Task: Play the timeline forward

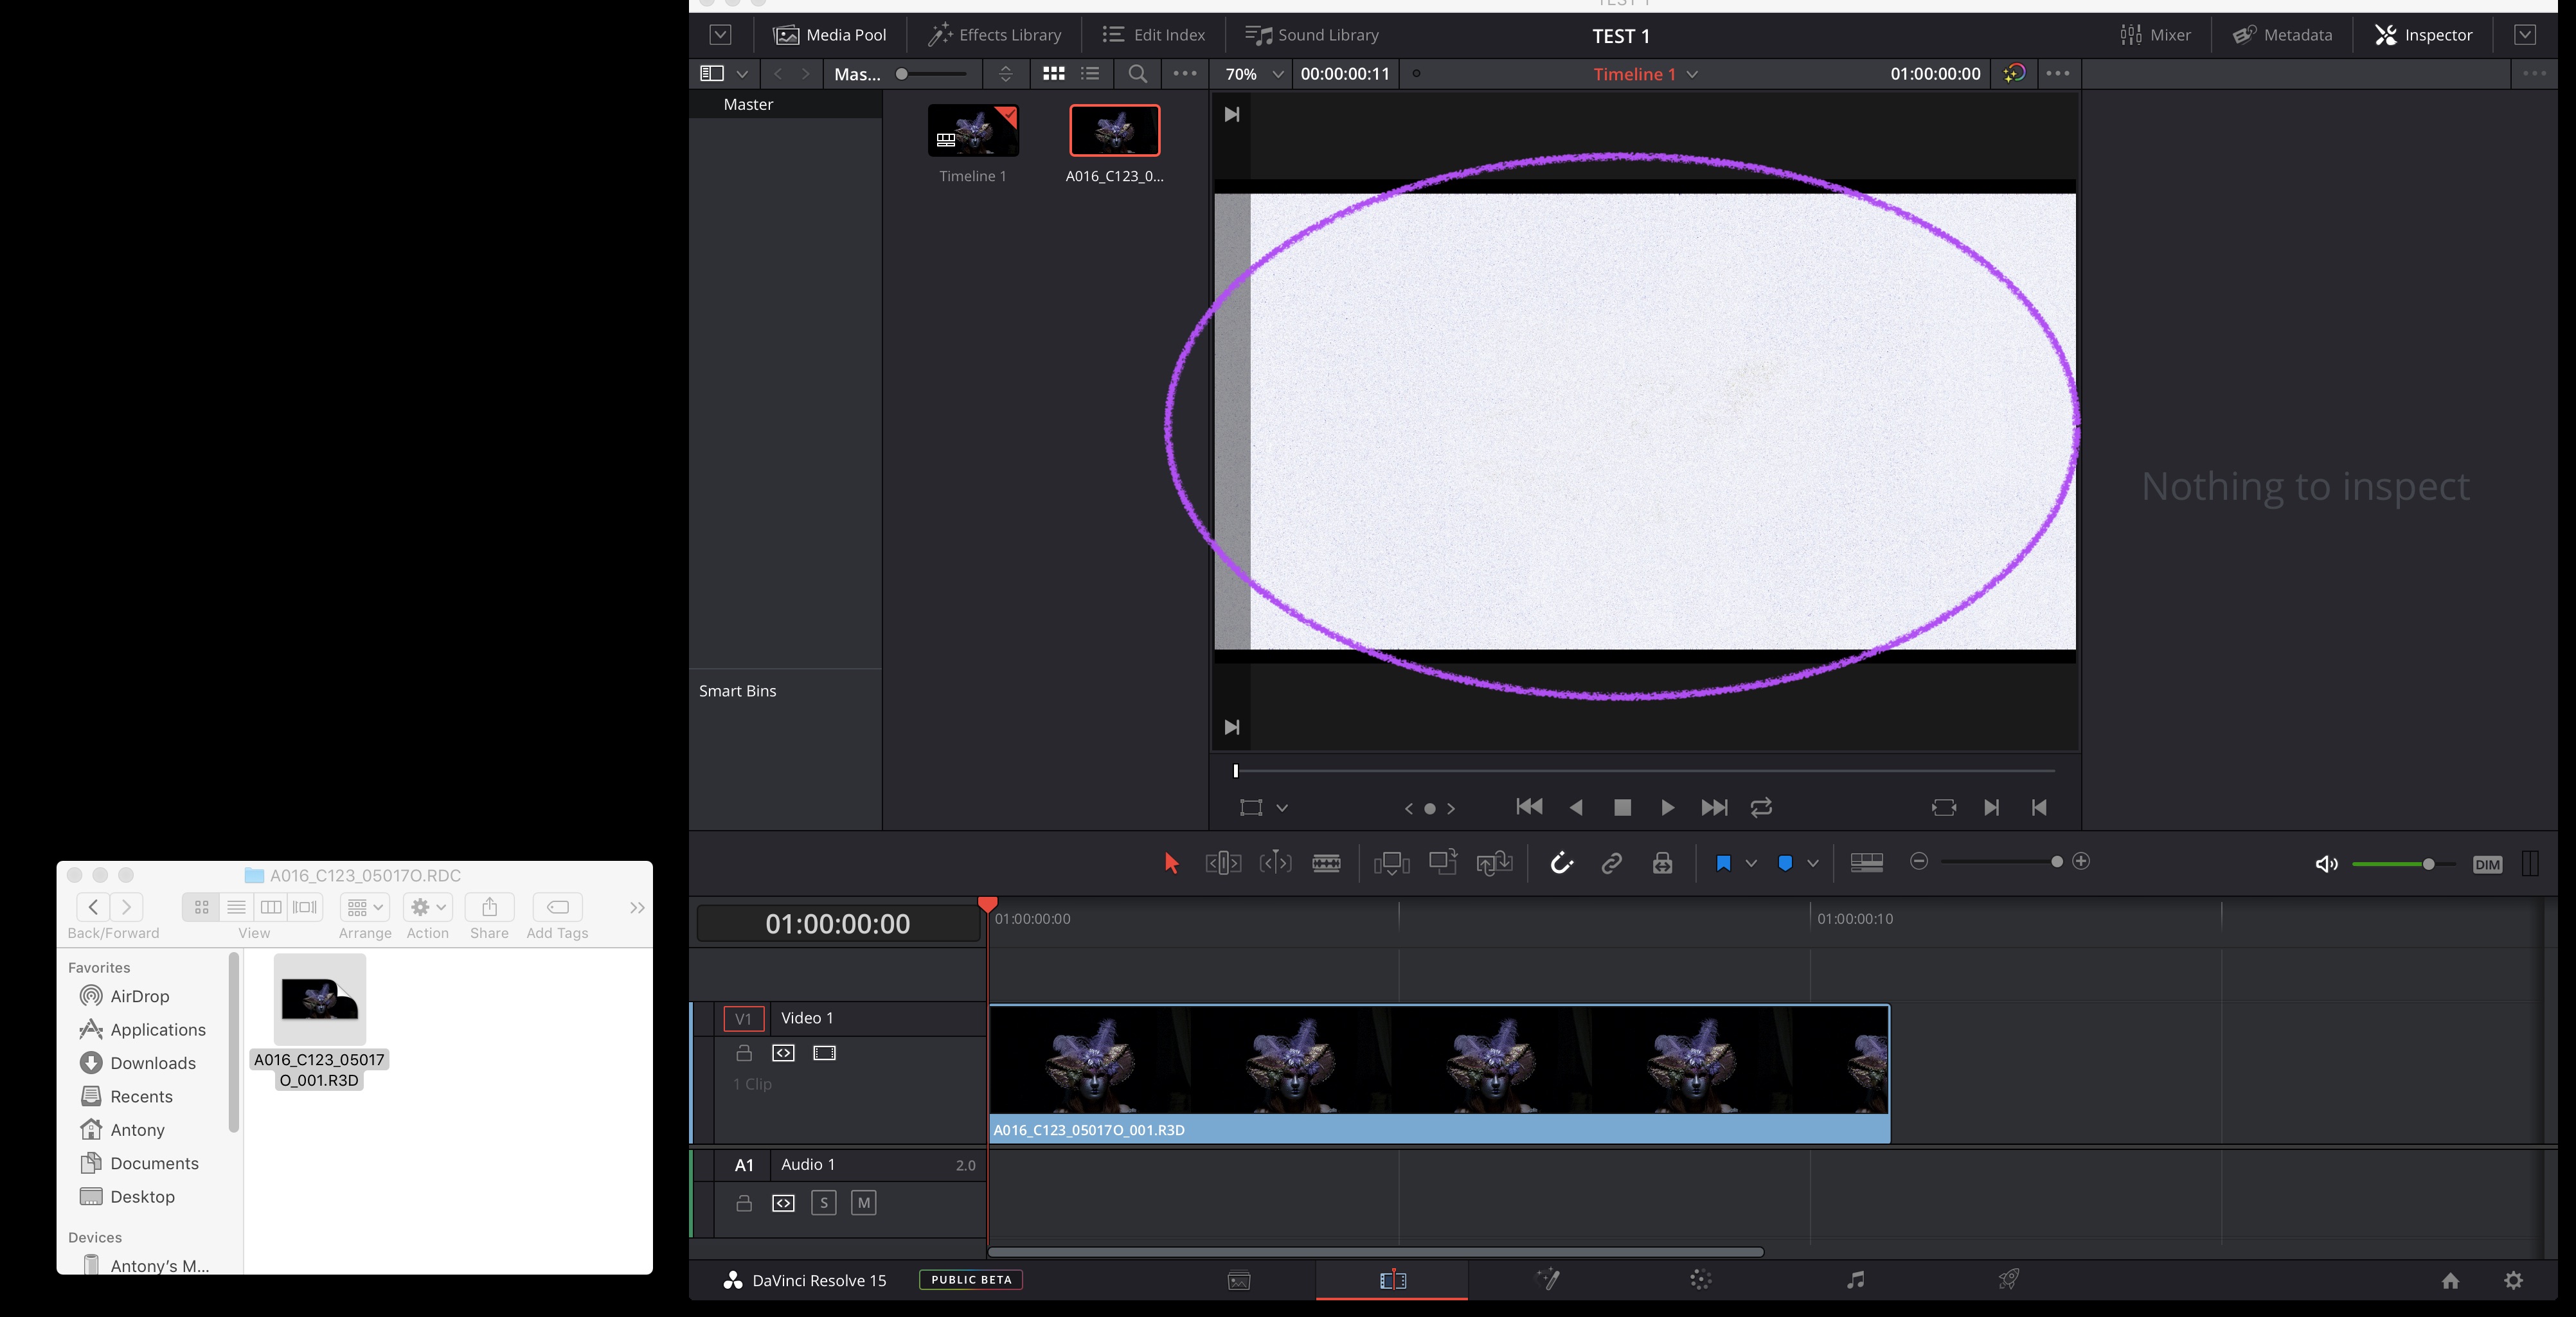Action: tap(1667, 808)
